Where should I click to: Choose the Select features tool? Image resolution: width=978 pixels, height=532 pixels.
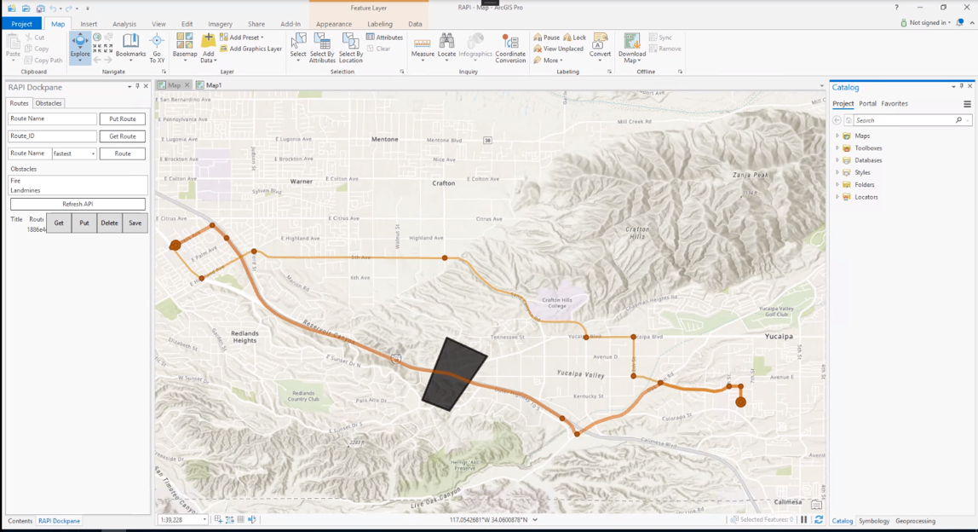click(298, 48)
